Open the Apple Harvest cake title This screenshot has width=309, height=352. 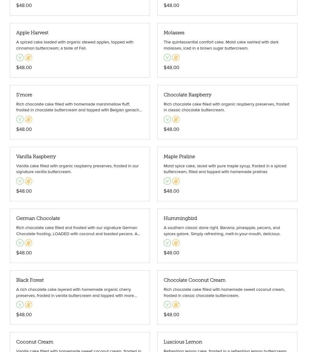click(x=32, y=33)
